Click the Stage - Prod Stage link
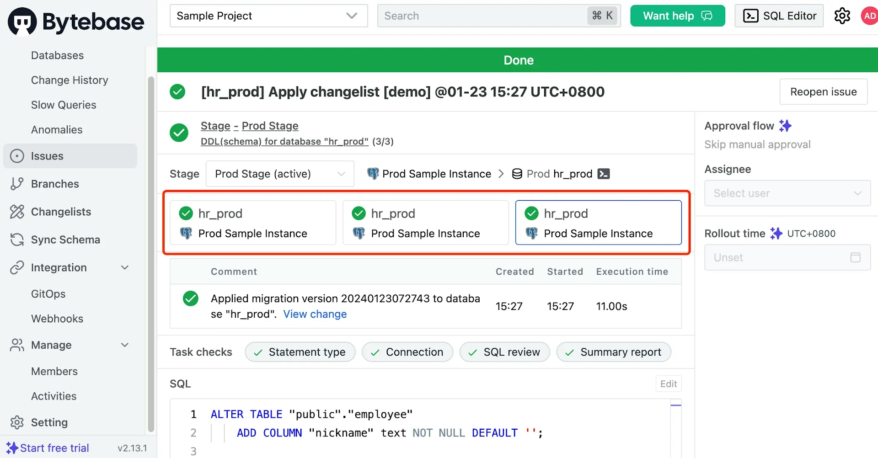Image resolution: width=878 pixels, height=458 pixels. tap(249, 126)
